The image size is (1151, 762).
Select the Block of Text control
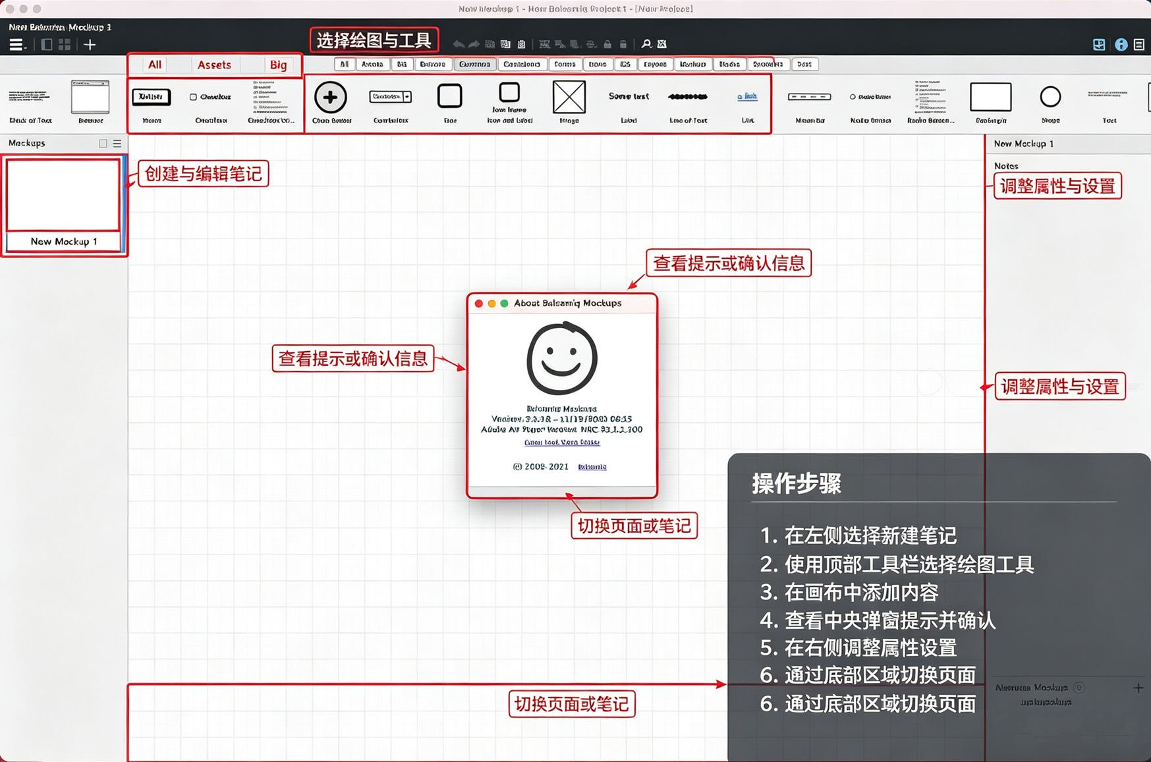pos(30,103)
